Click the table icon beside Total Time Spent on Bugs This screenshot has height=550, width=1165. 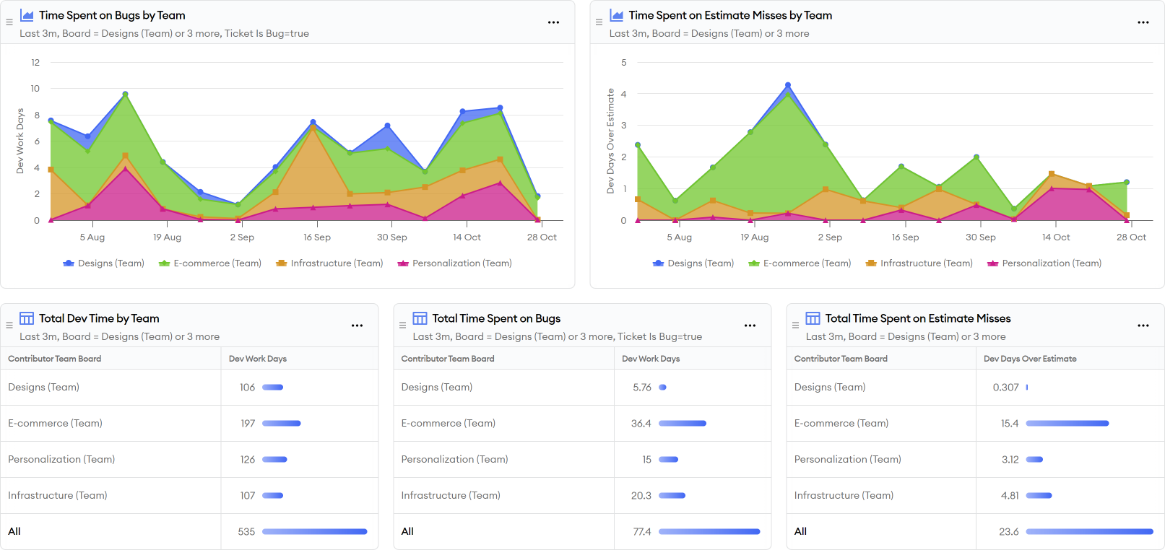(x=420, y=318)
